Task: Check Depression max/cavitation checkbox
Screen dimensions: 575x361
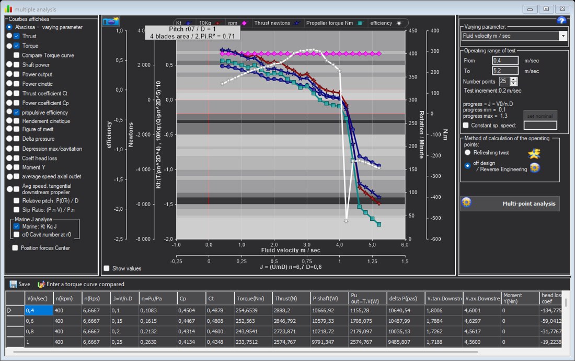Action: click(17, 149)
